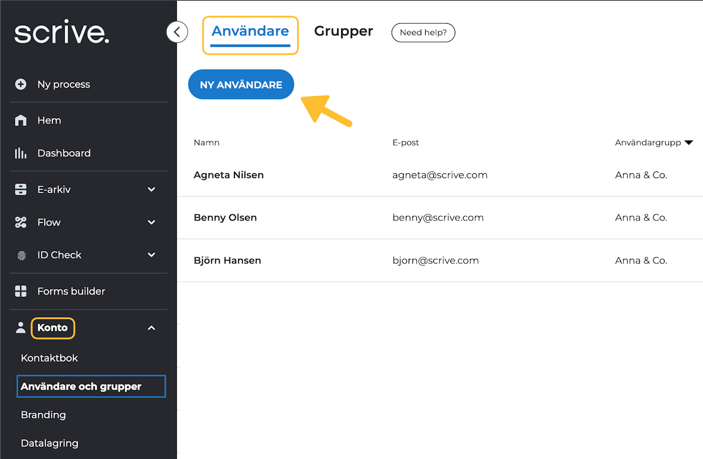Open Forms builder in the sidebar
703x459 pixels.
[x=71, y=291]
